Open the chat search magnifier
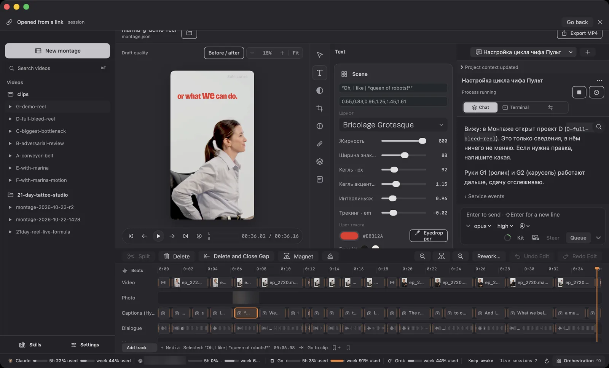Image resolution: width=609 pixels, height=368 pixels. coord(599,127)
